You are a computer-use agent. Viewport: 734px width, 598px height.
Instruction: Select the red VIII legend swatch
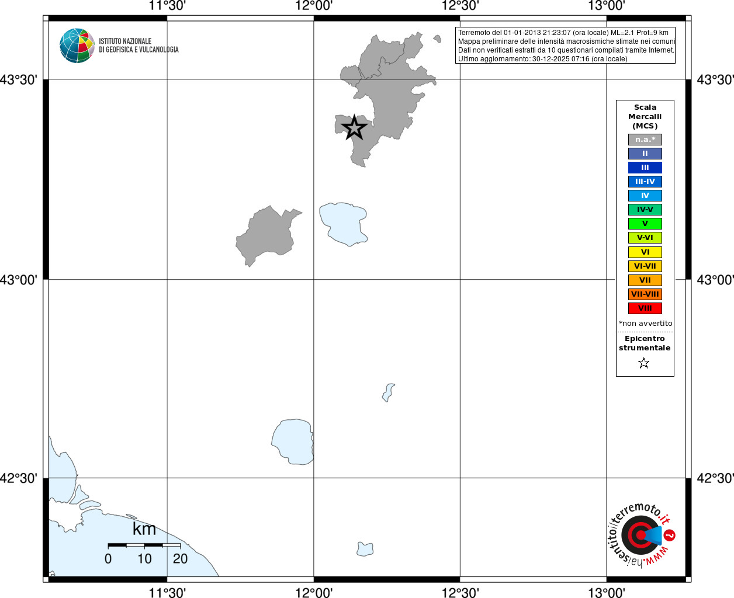645,308
